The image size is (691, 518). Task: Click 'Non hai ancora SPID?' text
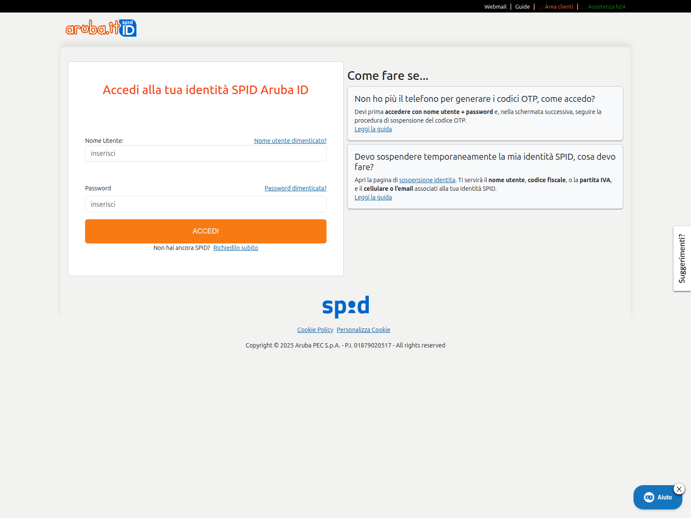pos(182,248)
